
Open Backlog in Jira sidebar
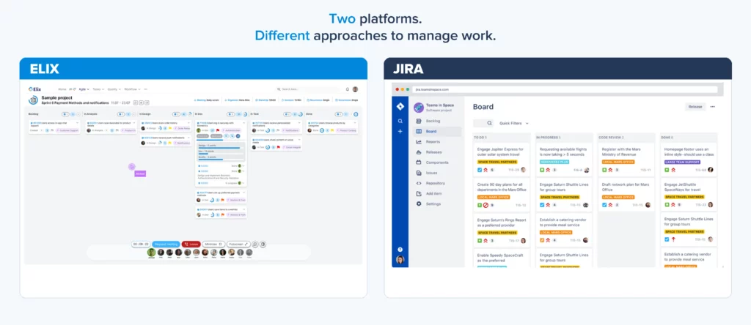[x=437, y=121]
